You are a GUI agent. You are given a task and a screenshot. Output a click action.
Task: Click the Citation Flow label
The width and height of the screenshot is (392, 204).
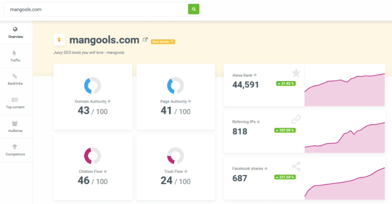[x=90, y=172]
